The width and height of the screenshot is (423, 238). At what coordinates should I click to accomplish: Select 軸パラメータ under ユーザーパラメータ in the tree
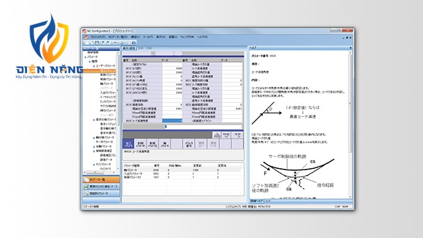pos(107,84)
